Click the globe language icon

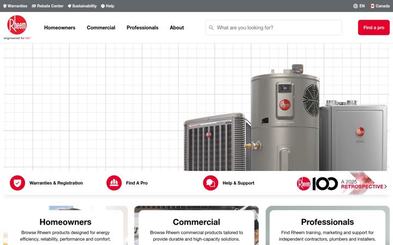pos(355,6)
